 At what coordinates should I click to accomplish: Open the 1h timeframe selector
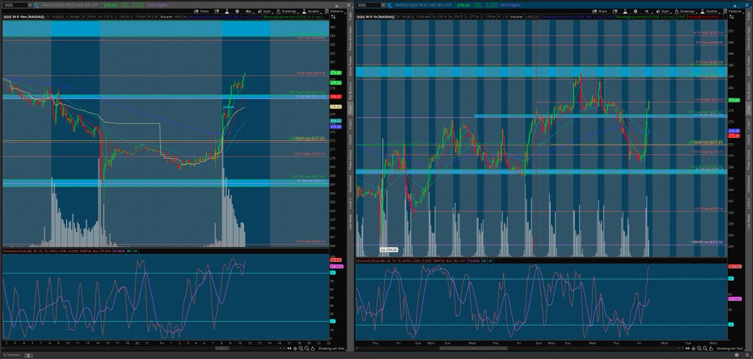tap(646, 11)
